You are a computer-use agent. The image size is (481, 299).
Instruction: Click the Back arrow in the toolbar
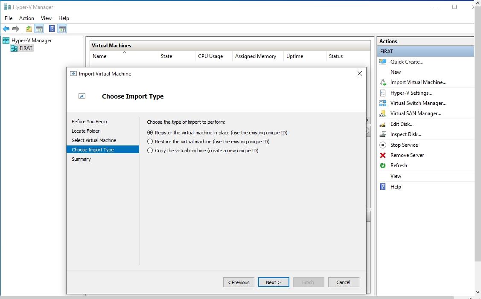point(6,29)
